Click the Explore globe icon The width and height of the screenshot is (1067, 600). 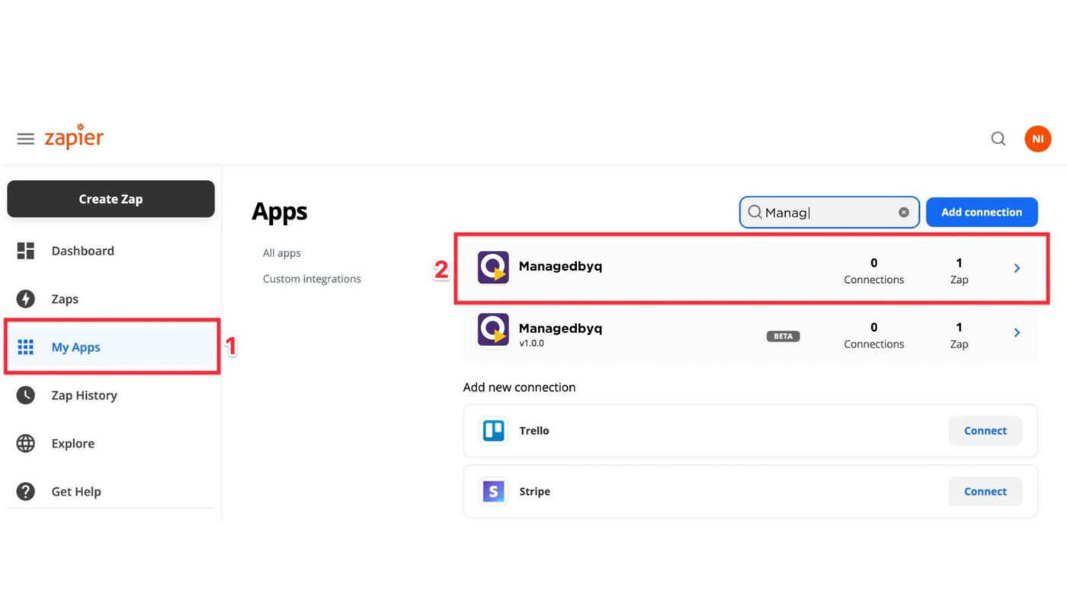click(26, 444)
